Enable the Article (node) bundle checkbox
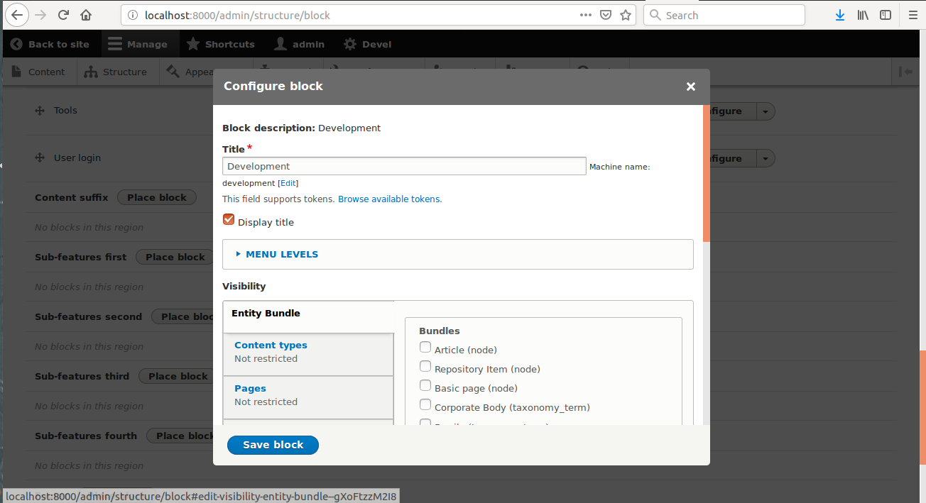 click(x=425, y=347)
